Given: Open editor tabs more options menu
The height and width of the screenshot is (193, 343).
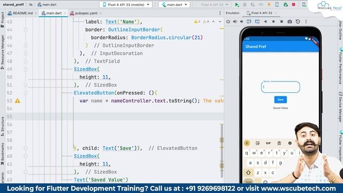Looking at the screenshot, I should coord(220,13).
